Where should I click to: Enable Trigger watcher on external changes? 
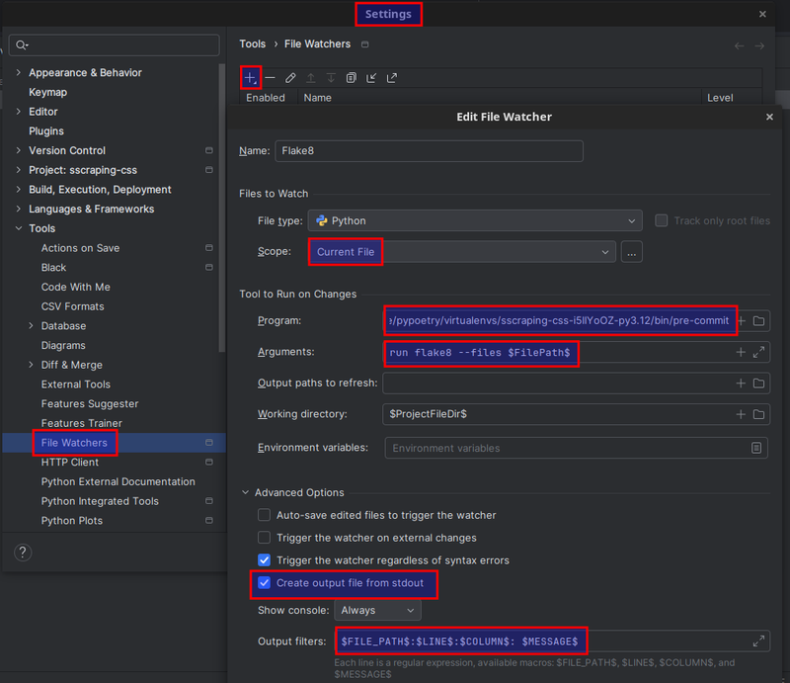click(x=264, y=538)
